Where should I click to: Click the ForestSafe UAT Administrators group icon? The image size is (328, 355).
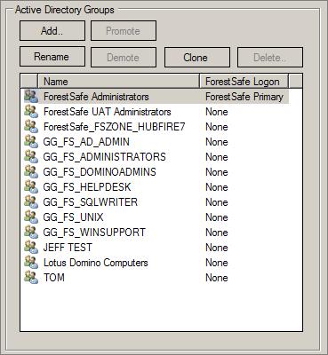point(31,112)
